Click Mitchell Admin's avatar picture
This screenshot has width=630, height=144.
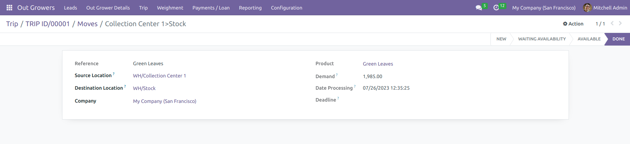click(587, 7)
